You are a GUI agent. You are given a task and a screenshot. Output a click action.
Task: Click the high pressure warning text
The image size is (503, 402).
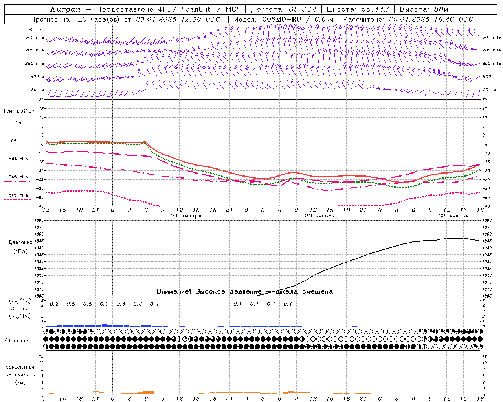(x=244, y=292)
